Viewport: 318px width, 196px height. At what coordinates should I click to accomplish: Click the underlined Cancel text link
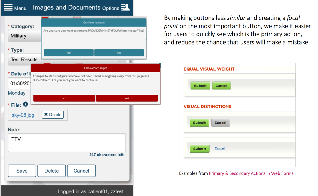(220, 149)
